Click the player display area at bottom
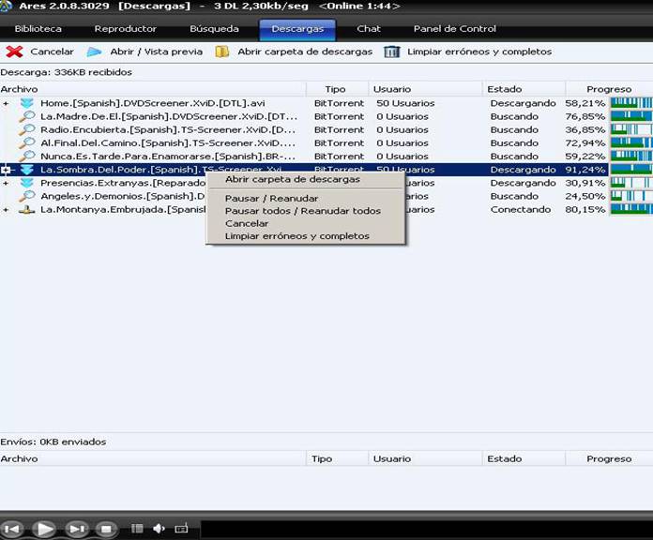Screen dimensions: 653x540 tap(427, 530)
